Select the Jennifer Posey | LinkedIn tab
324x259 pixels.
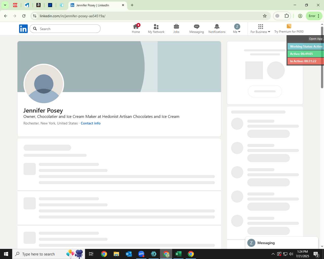(97, 5)
